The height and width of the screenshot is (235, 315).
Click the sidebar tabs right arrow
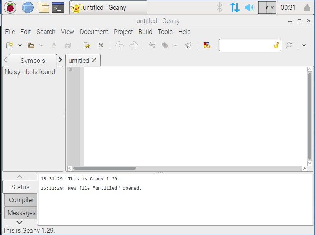(x=60, y=60)
